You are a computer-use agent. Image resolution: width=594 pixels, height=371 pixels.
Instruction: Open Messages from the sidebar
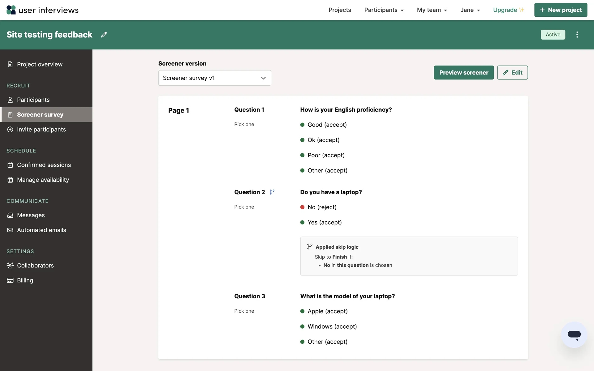click(31, 215)
